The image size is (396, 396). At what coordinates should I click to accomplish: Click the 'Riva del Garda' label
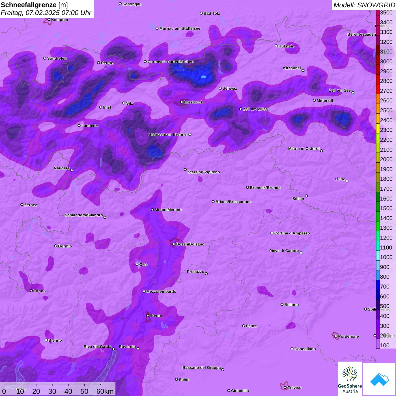pos(97,346)
